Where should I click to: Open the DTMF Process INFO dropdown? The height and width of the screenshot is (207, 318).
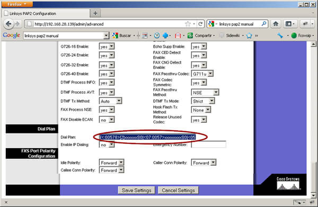[x=107, y=83]
